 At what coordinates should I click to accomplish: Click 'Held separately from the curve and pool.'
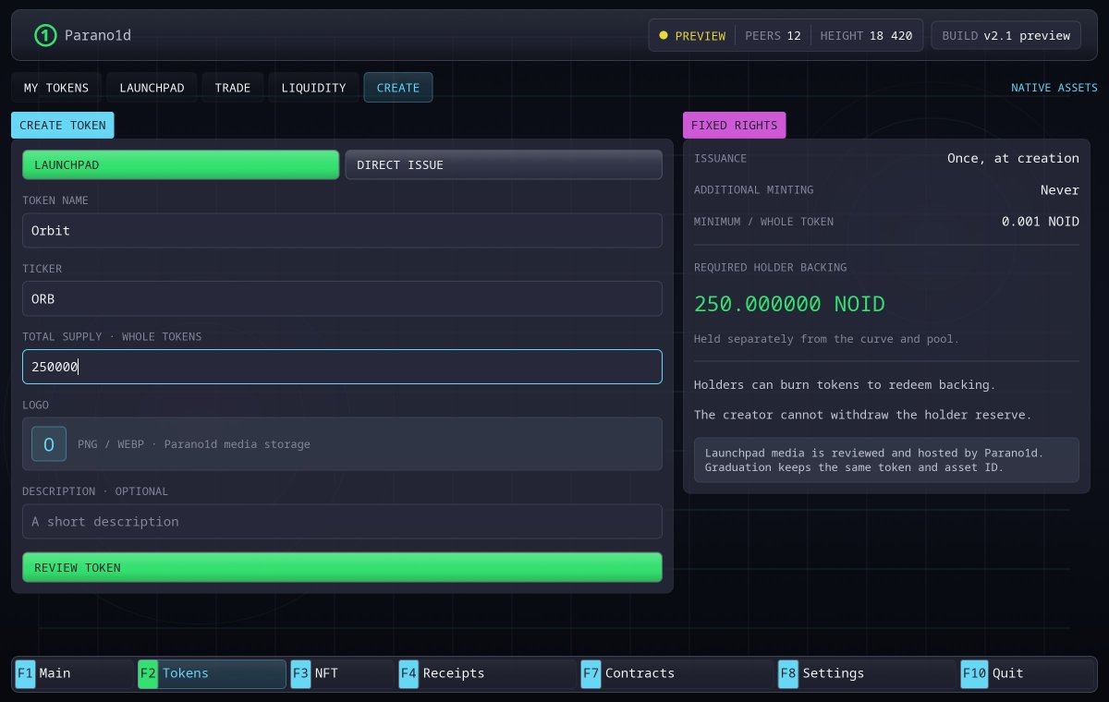tap(826, 339)
